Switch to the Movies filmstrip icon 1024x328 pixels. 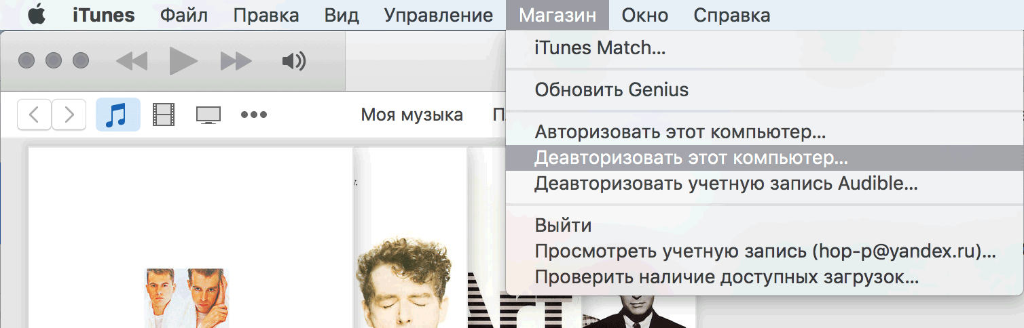coord(164,115)
